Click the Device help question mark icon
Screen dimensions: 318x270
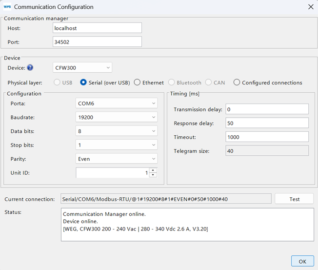point(30,68)
